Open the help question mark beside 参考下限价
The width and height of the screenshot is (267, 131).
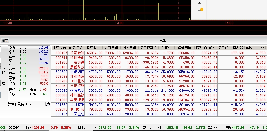coord(48,104)
